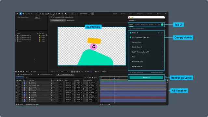
Task: Click the motion blur icon in the timeline header
Action: pos(95,77)
